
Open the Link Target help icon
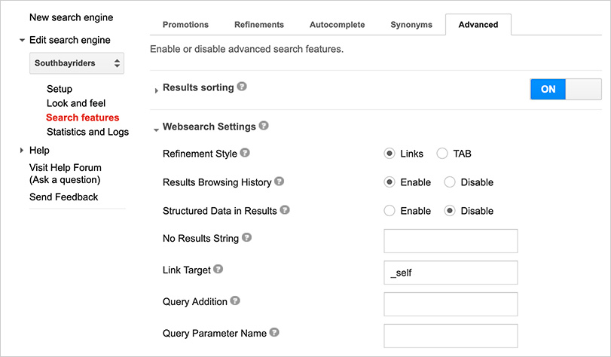pos(218,269)
